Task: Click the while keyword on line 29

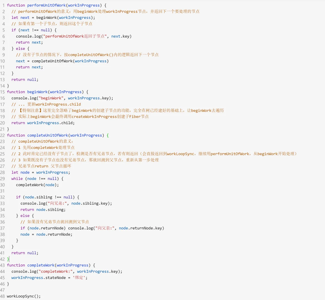Action: tap(17, 178)
